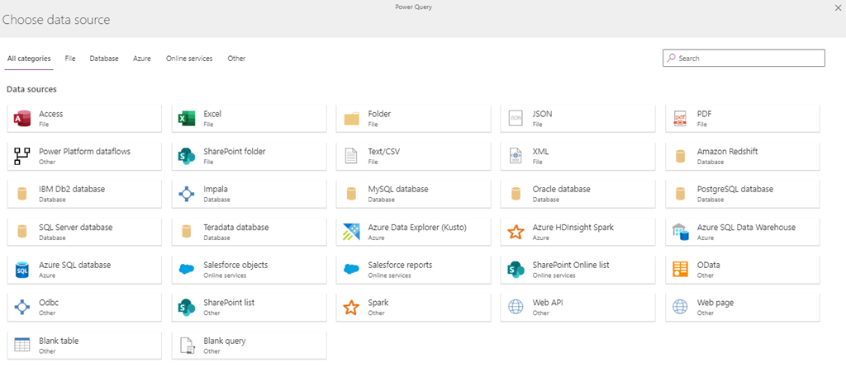Select the Blank query label

pos(225,341)
